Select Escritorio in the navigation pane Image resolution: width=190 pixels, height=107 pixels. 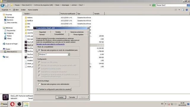point(10,20)
